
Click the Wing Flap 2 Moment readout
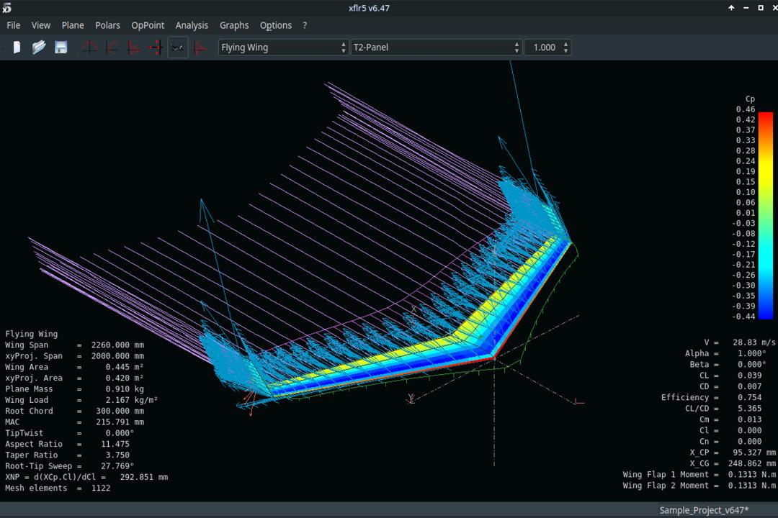coord(699,486)
